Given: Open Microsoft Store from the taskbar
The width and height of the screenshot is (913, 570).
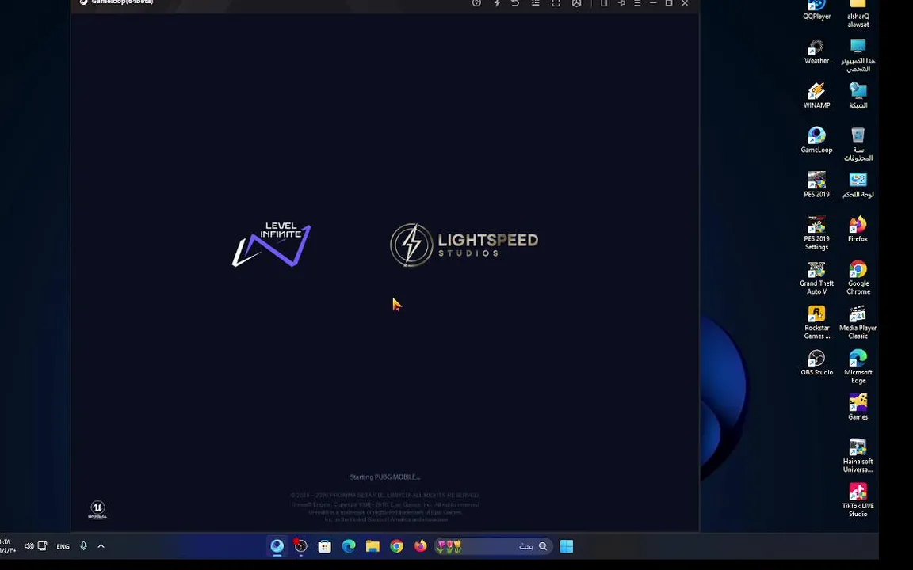Looking at the screenshot, I should pyautogui.click(x=325, y=546).
